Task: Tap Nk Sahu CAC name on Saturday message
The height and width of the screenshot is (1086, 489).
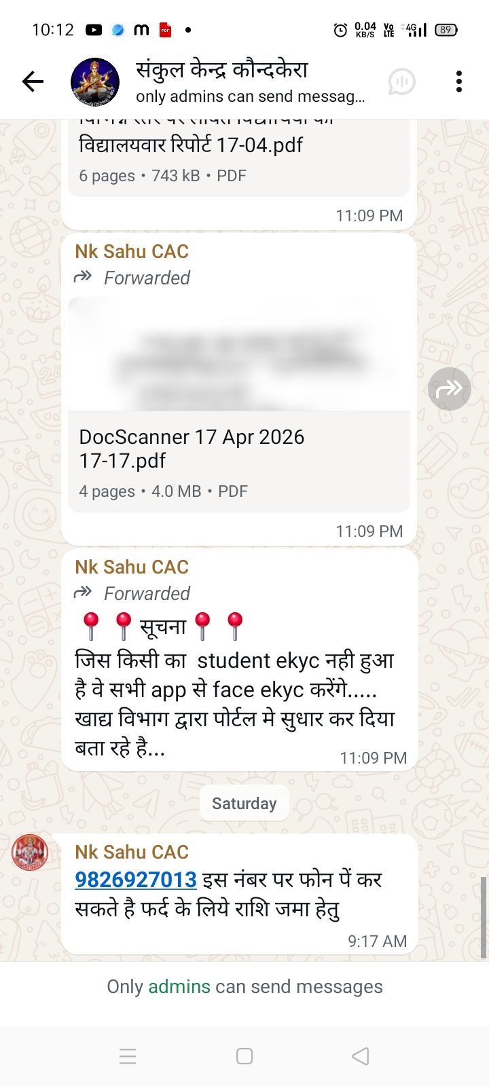Action: (x=132, y=852)
